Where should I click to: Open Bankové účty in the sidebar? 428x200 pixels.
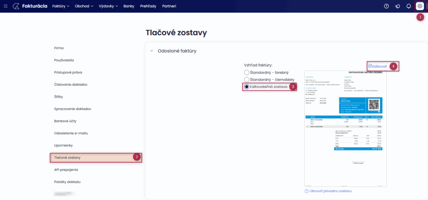tap(65, 121)
